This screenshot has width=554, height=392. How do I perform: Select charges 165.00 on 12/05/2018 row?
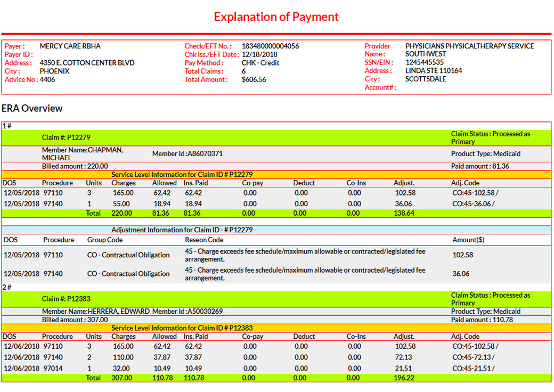(x=123, y=193)
